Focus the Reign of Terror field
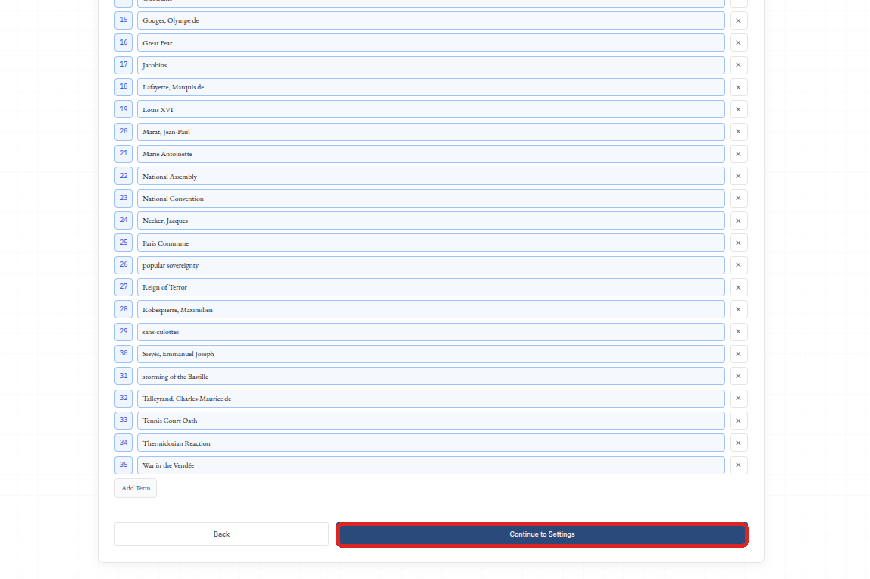 (x=431, y=287)
